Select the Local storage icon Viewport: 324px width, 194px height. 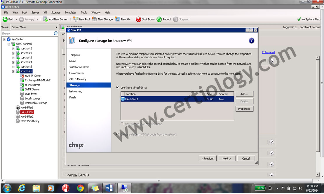[x=22, y=98]
